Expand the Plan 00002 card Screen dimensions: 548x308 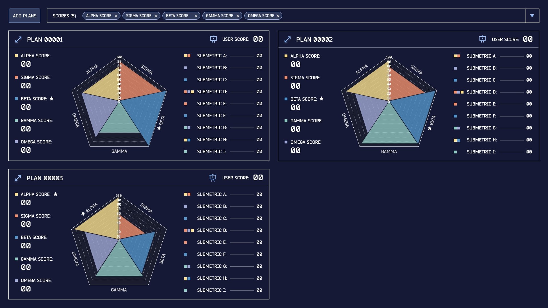pyautogui.click(x=287, y=39)
